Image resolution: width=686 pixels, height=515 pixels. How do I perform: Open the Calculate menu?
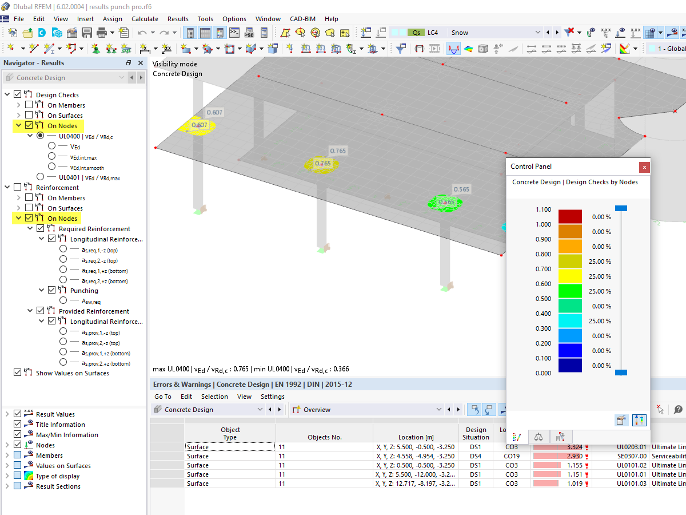[145, 19]
